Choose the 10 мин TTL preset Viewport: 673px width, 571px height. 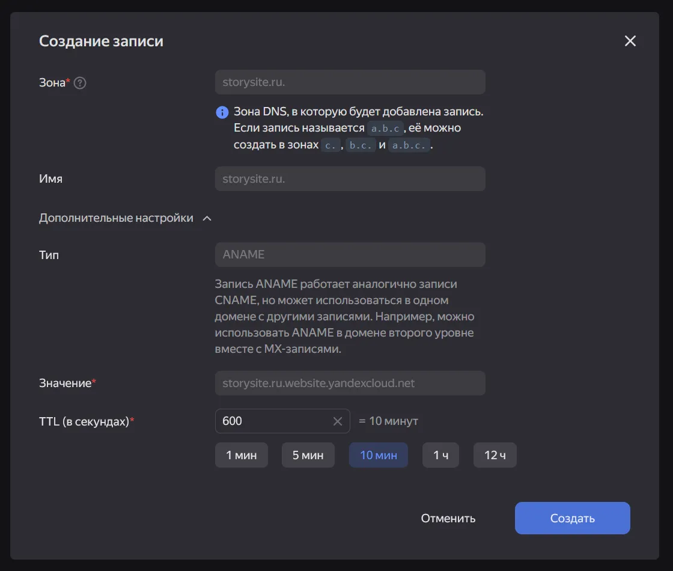pyautogui.click(x=378, y=455)
